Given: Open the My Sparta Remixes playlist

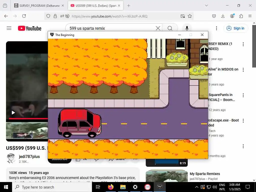Looking at the screenshot, I should pyautogui.click(x=205, y=174).
